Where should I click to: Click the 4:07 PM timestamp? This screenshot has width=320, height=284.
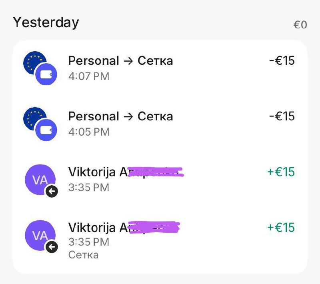(89, 76)
